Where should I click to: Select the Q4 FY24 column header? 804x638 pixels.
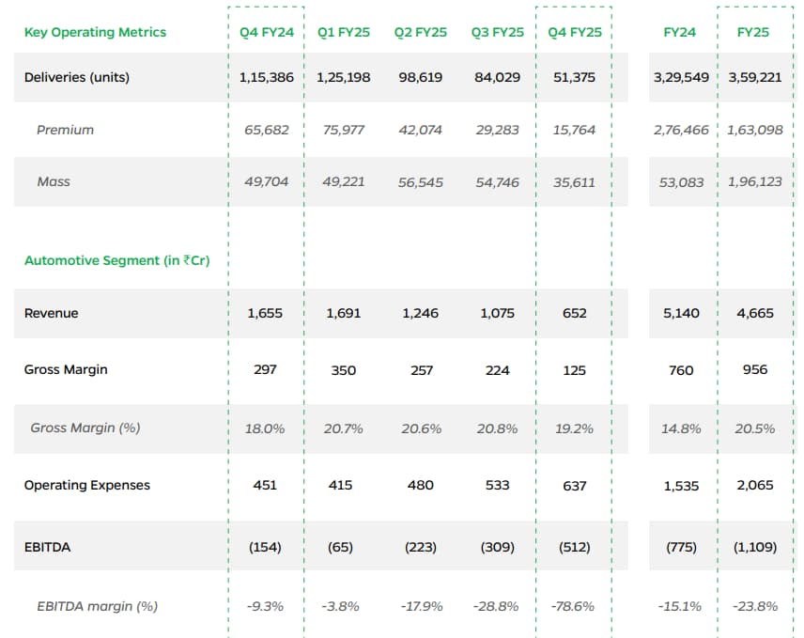267,32
